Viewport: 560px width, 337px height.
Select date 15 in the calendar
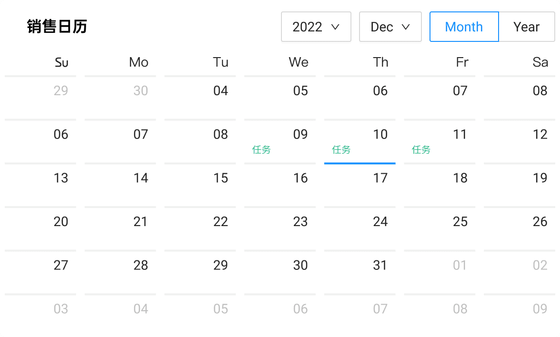[x=220, y=178]
